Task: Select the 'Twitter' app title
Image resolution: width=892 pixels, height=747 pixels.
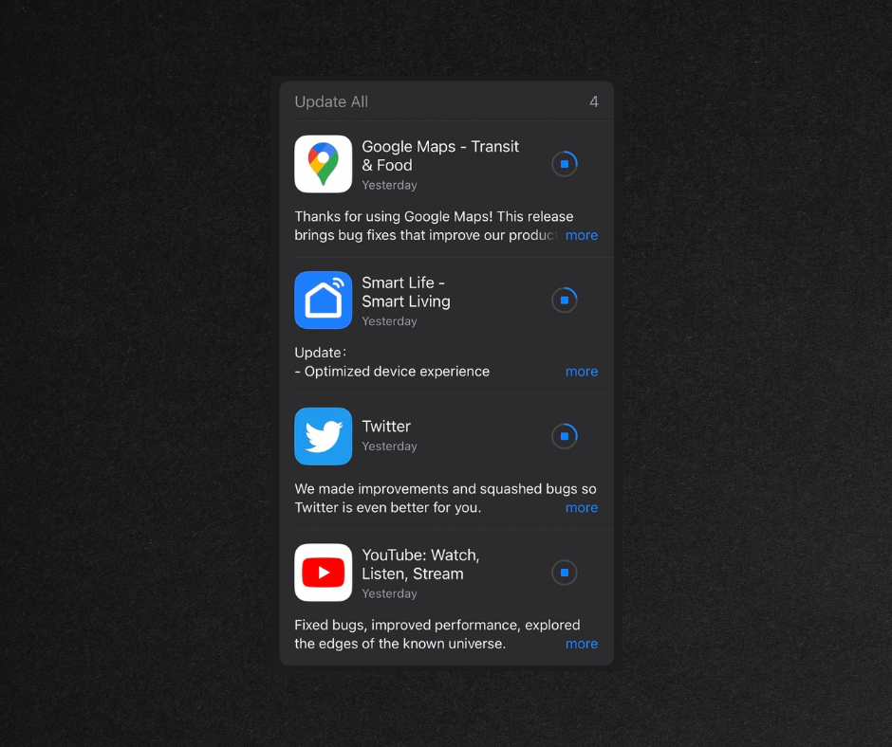Action: (386, 427)
